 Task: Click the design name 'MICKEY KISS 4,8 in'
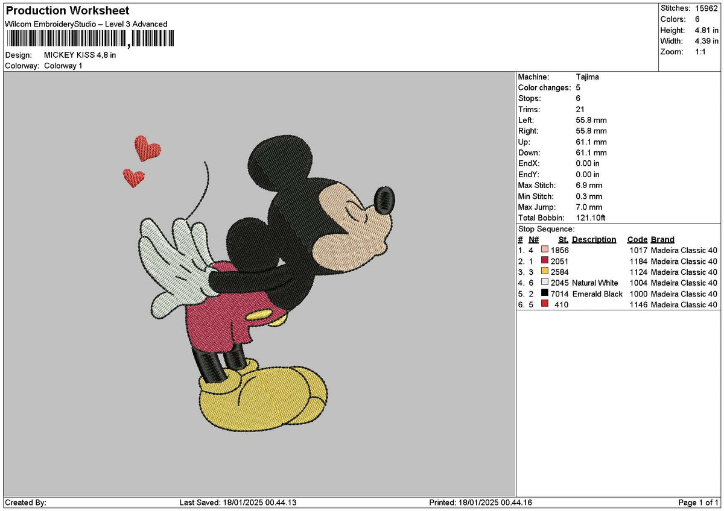[80, 55]
